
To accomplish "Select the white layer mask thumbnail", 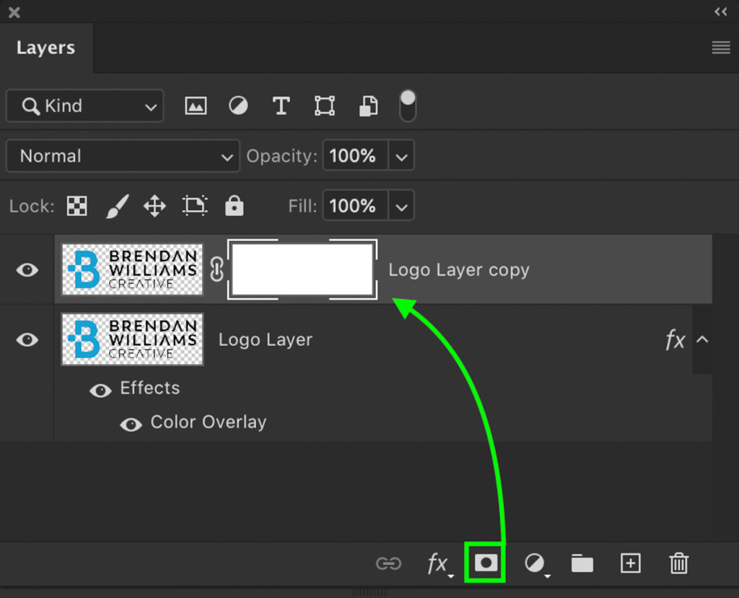I will coord(302,269).
